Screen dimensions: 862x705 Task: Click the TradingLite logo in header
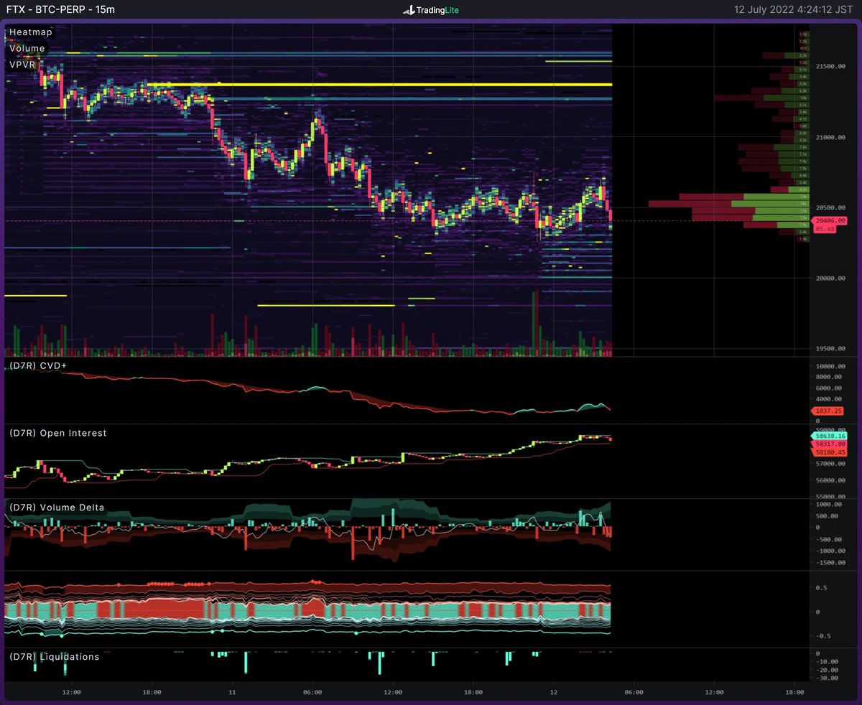tap(431, 10)
